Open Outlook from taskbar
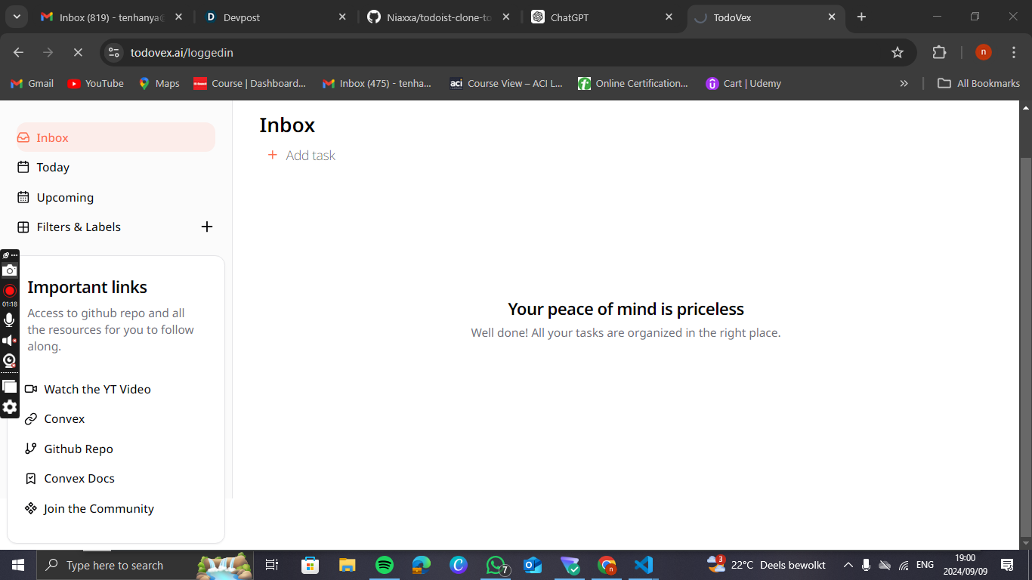Image resolution: width=1032 pixels, height=580 pixels. point(533,565)
